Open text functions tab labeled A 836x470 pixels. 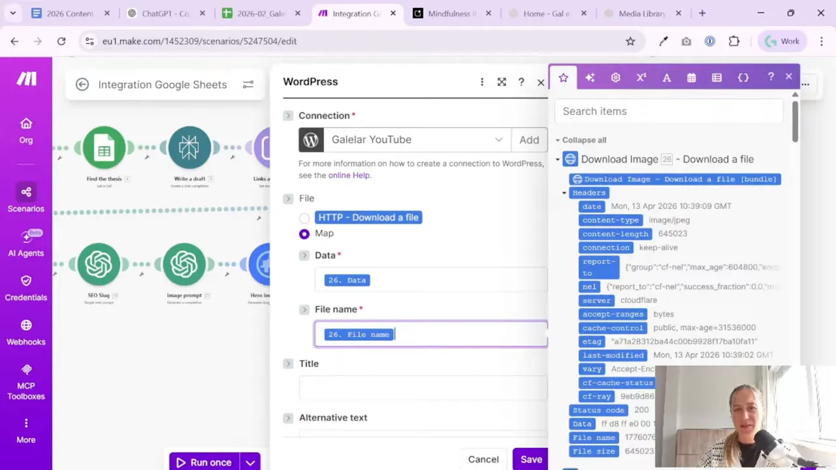pos(667,78)
